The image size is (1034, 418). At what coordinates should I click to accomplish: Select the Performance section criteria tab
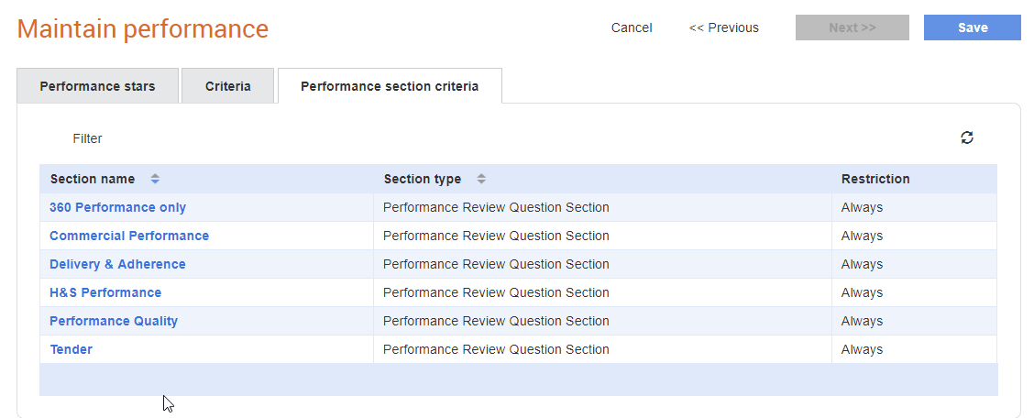point(390,86)
